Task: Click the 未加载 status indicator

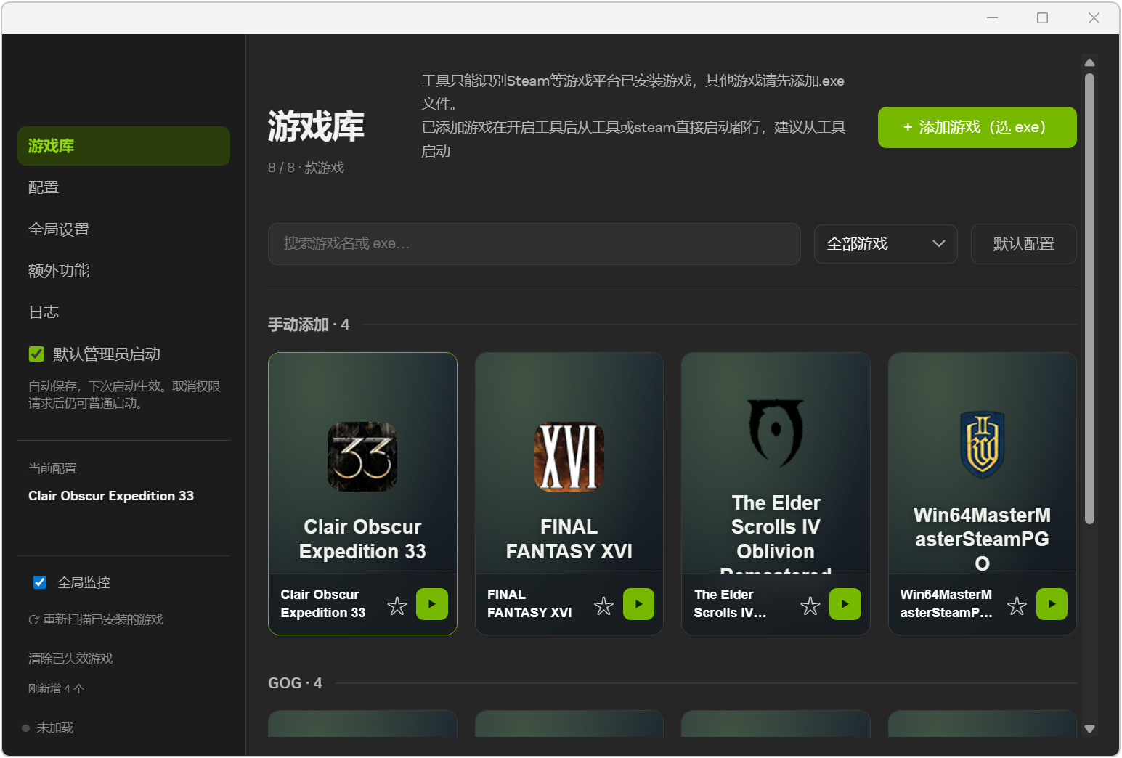Action: click(x=48, y=728)
